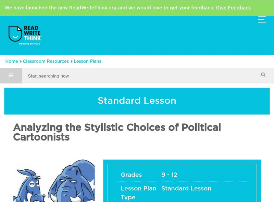Navigate to Lesson Plans breadcrumb

[x=87, y=61]
